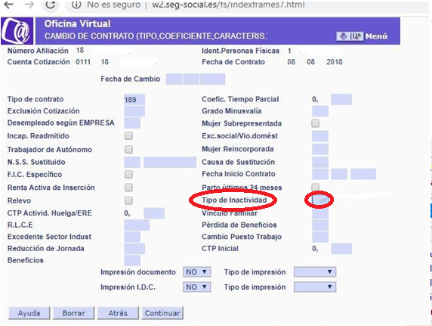
Task: Check the Mujer Subrepresentada box
Action: [x=316, y=123]
